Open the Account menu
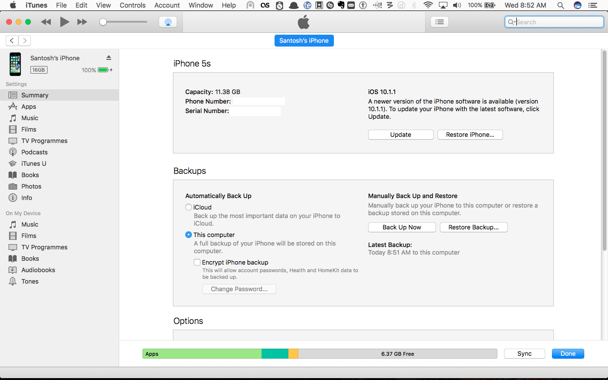 click(167, 5)
